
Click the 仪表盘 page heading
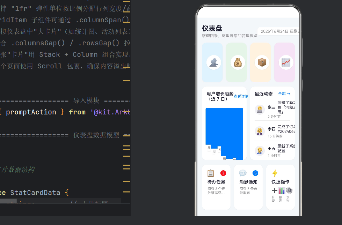coord(212,28)
